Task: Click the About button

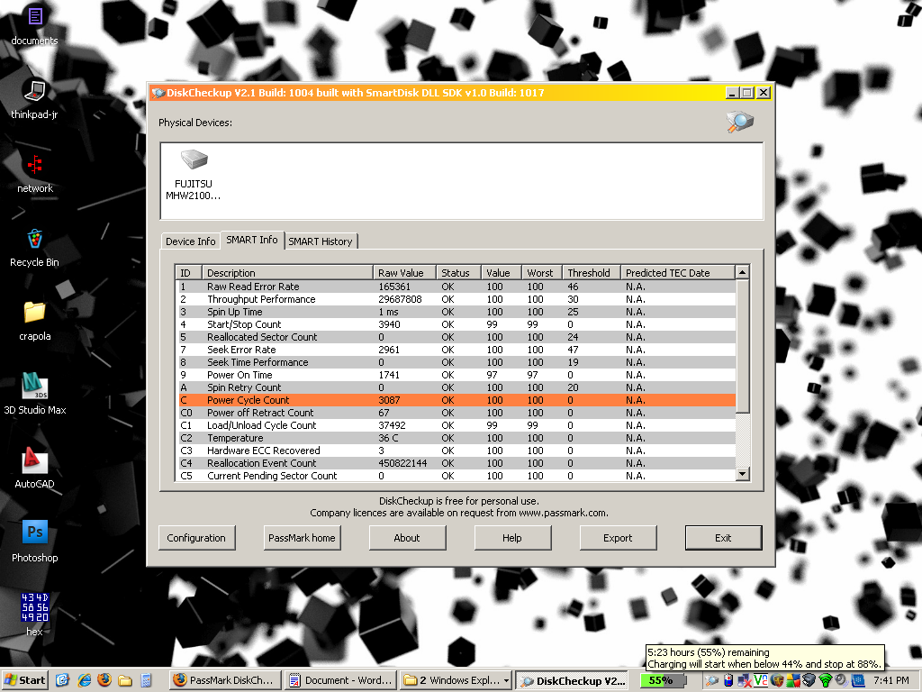Action: point(407,538)
